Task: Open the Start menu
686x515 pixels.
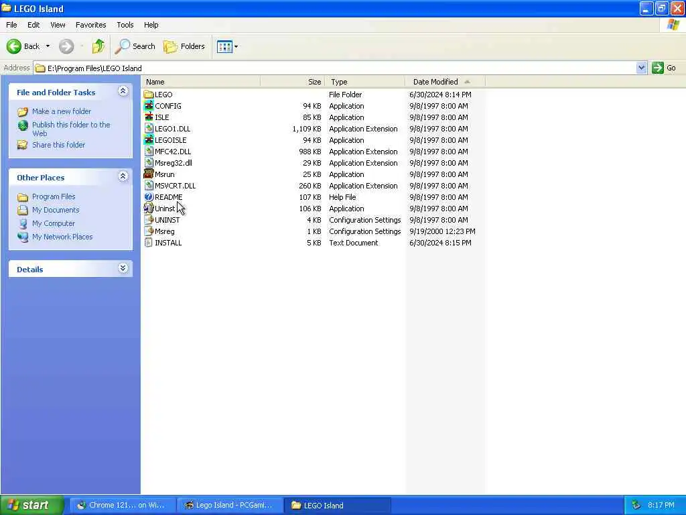Action: 32,505
